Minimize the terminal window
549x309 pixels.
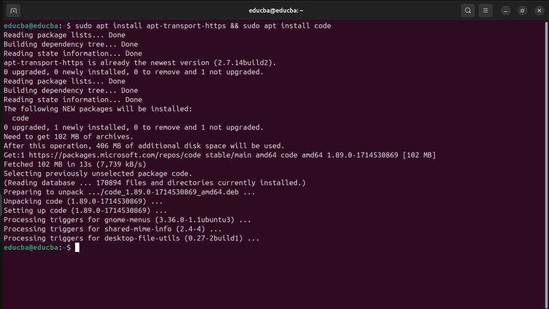(x=506, y=10)
